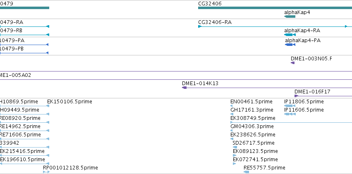The height and width of the screenshot is (174, 352).
Task: Select the alphaKap4-PA protein glyph
Action: (x=290, y=45)
